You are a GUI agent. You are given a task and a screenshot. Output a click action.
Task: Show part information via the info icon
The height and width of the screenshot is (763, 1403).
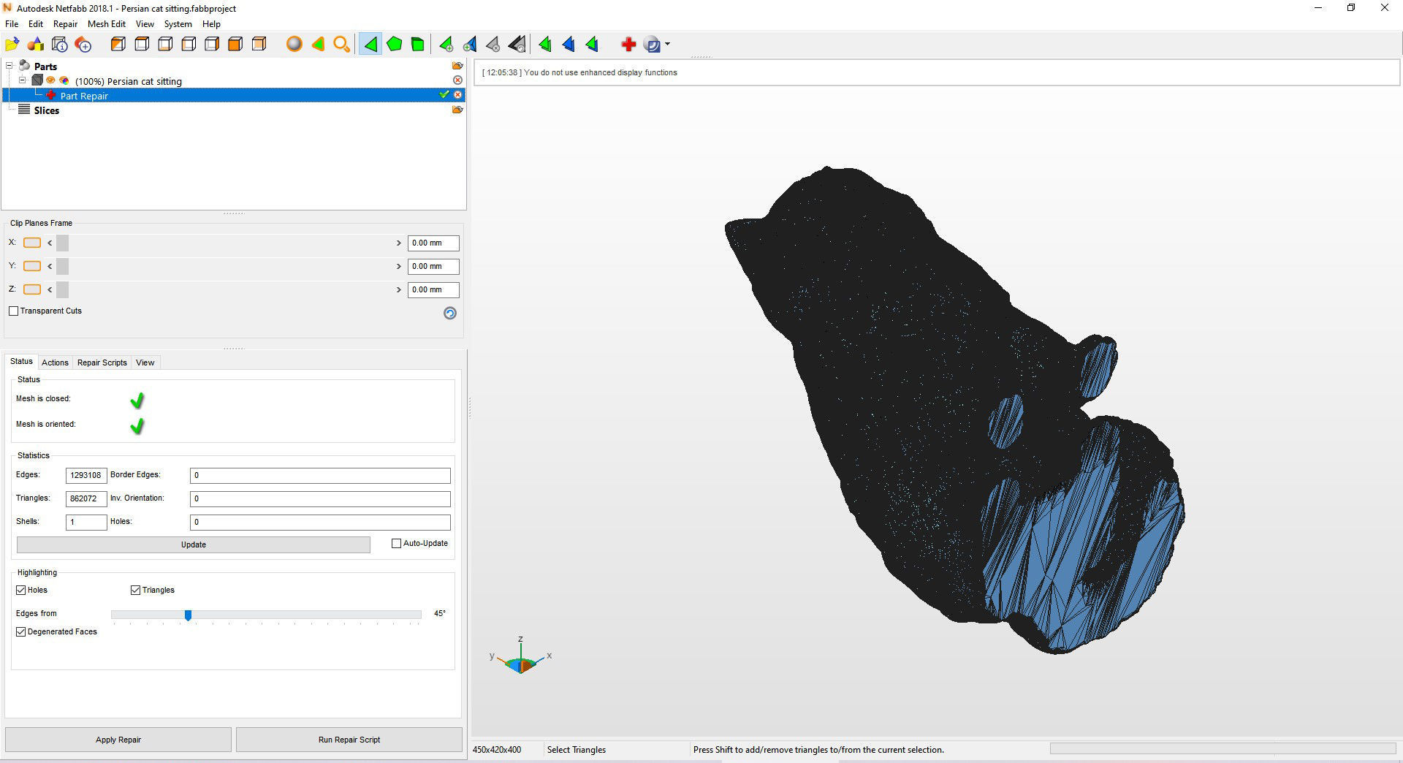(60, 45)
